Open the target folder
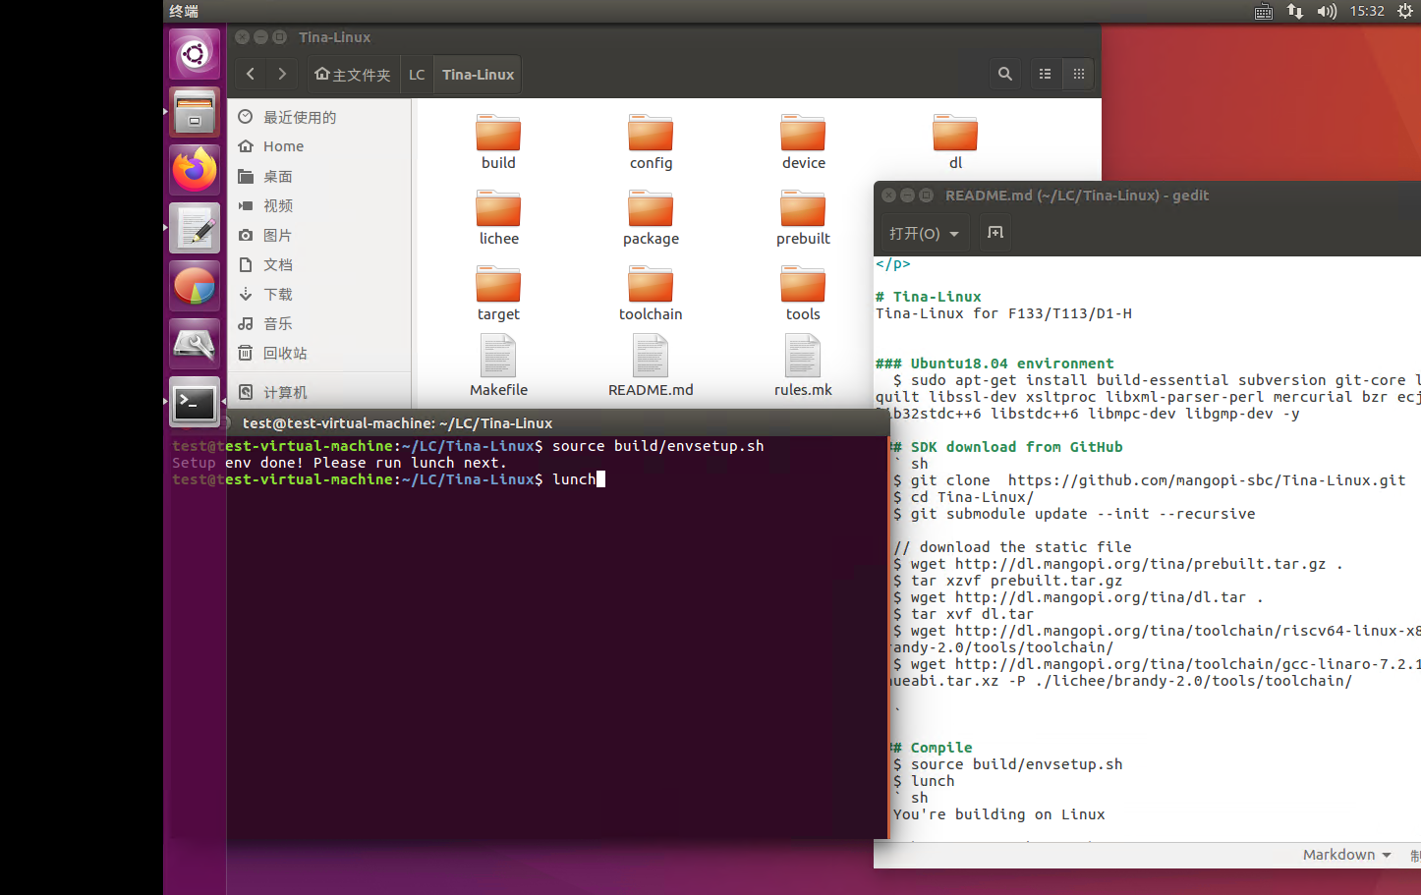The image size is (1421, 895). pyautogui.click(x=498, y=293)
